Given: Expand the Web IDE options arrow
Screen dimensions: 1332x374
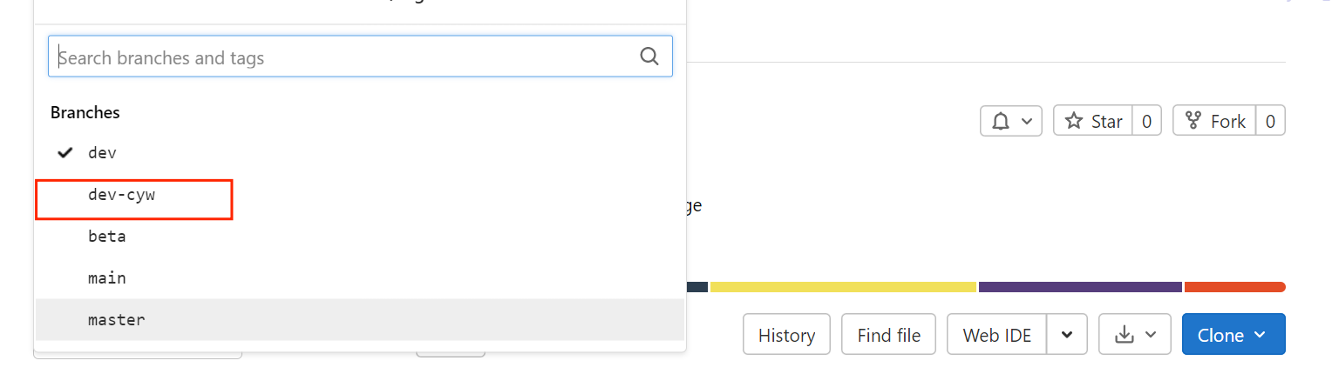Looking at the screenshot, I should coord(1067,335).
